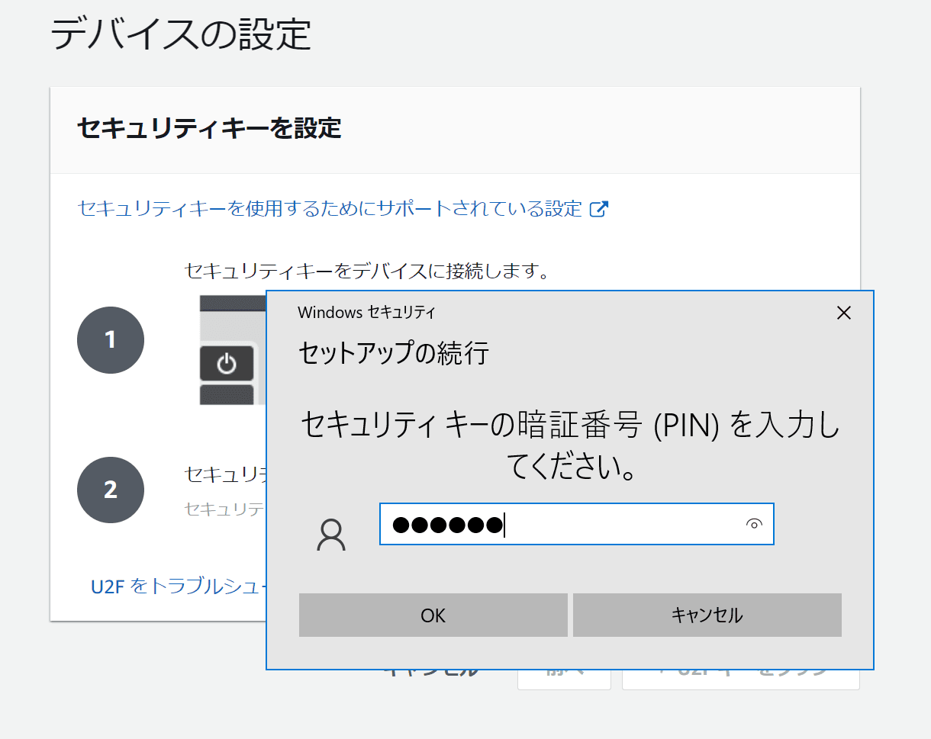Reveal the PIN with the eye icon
Image resolution: width=931 pixels, height=739 pixels.
click(x=754, y=524)
